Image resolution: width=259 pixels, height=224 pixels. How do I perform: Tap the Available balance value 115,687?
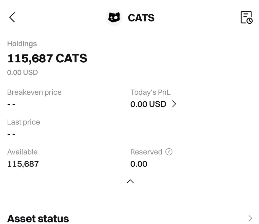22,164
